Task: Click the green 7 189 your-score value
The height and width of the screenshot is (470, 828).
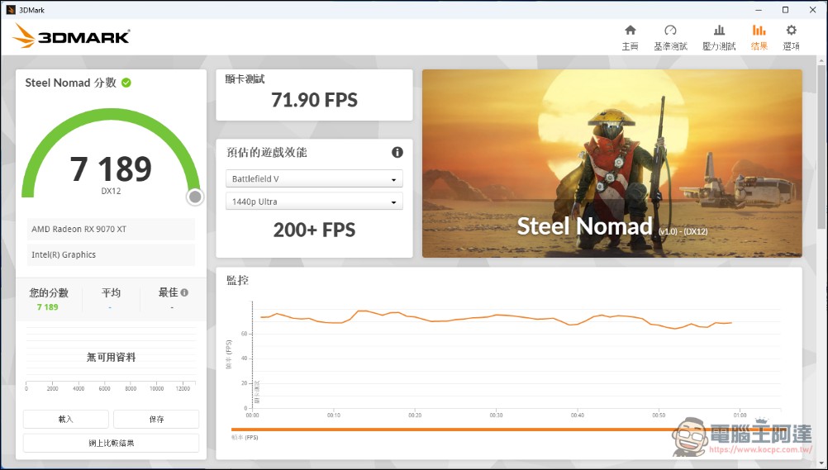Action: point(48,306)
